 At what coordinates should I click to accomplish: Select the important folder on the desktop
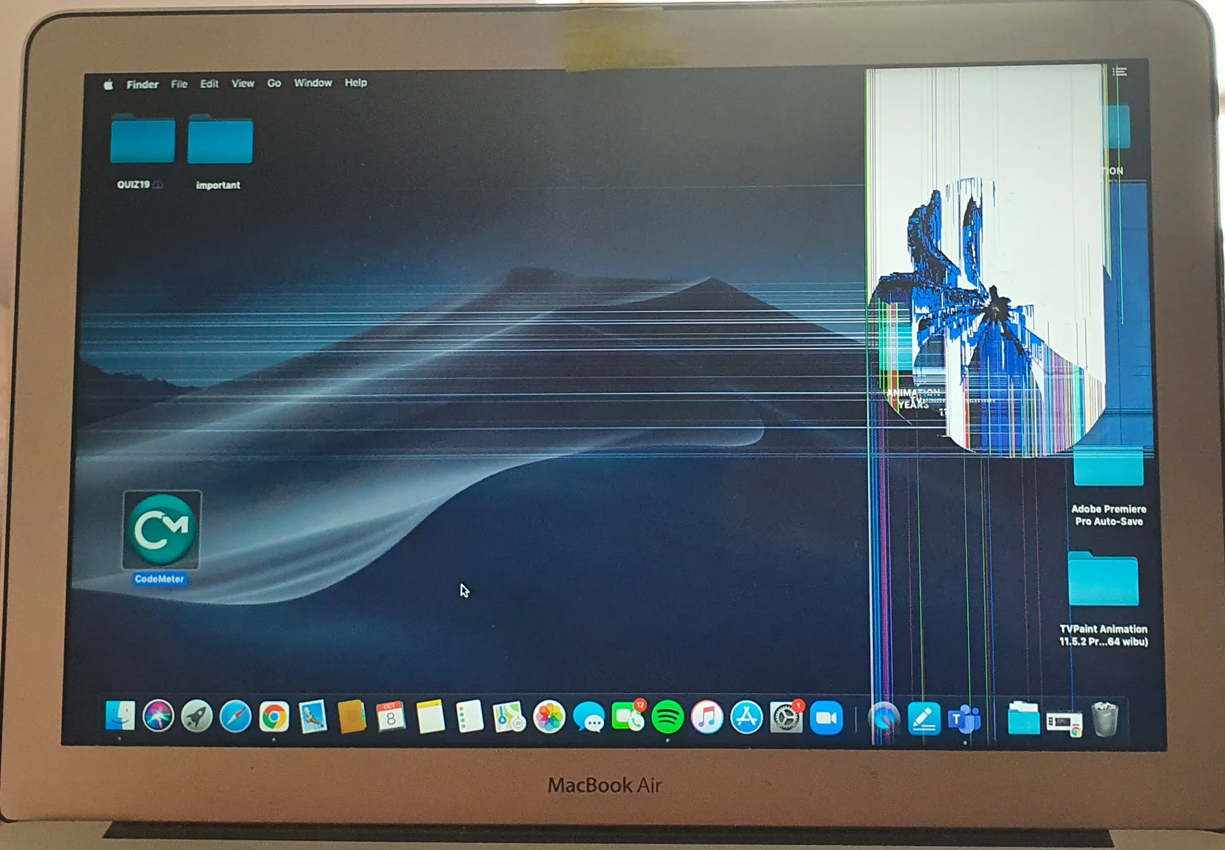220,139
